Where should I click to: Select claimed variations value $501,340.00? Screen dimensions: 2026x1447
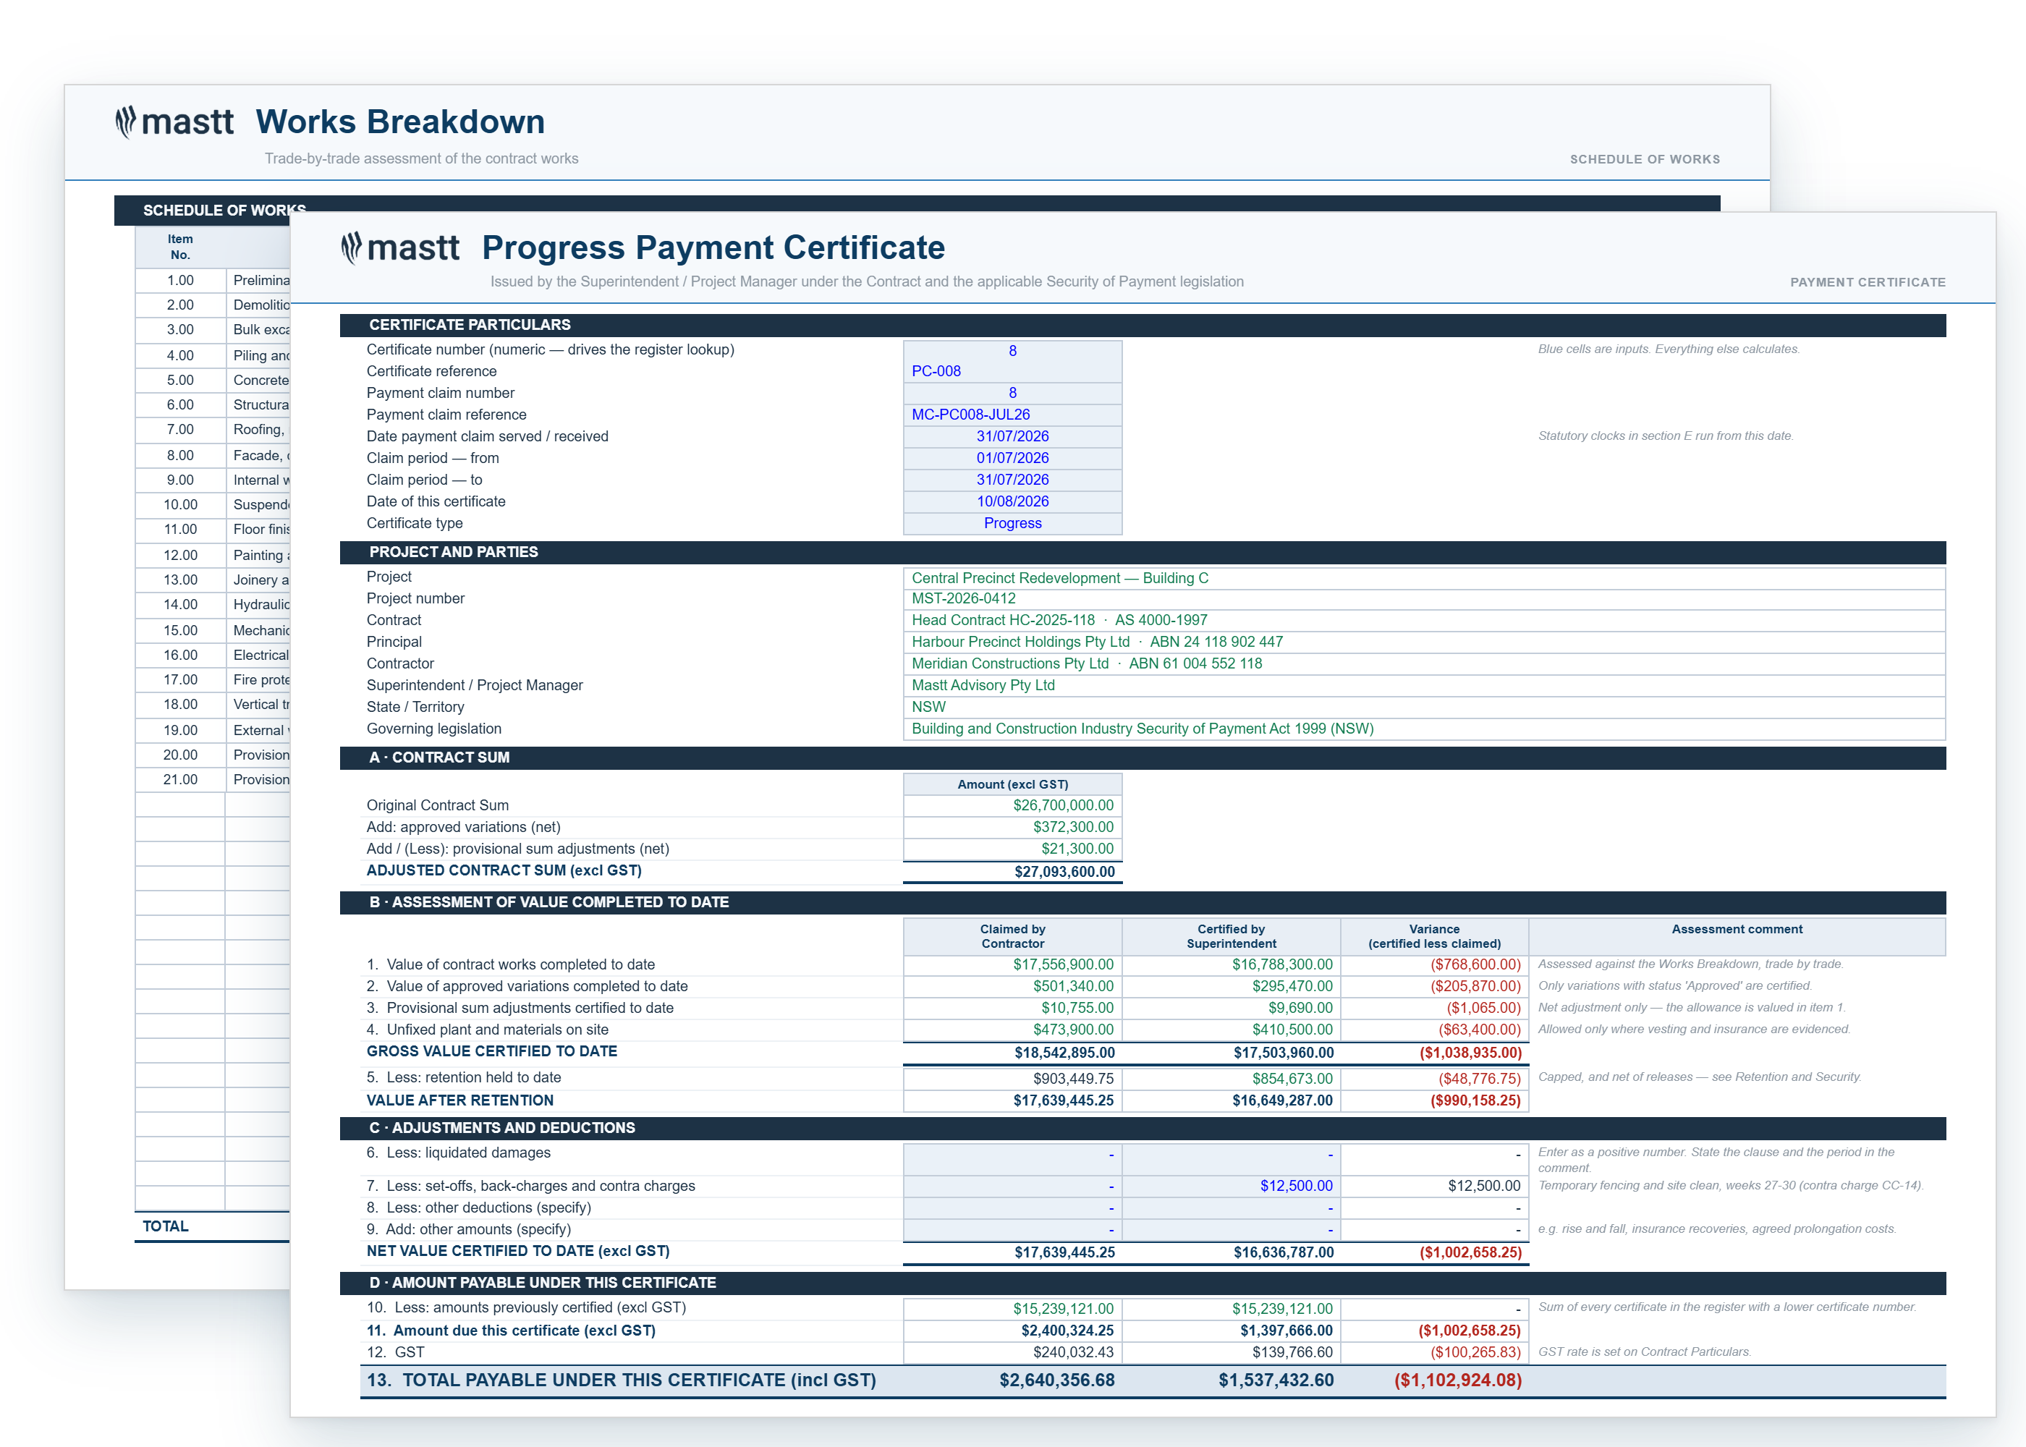[1012, 986]
